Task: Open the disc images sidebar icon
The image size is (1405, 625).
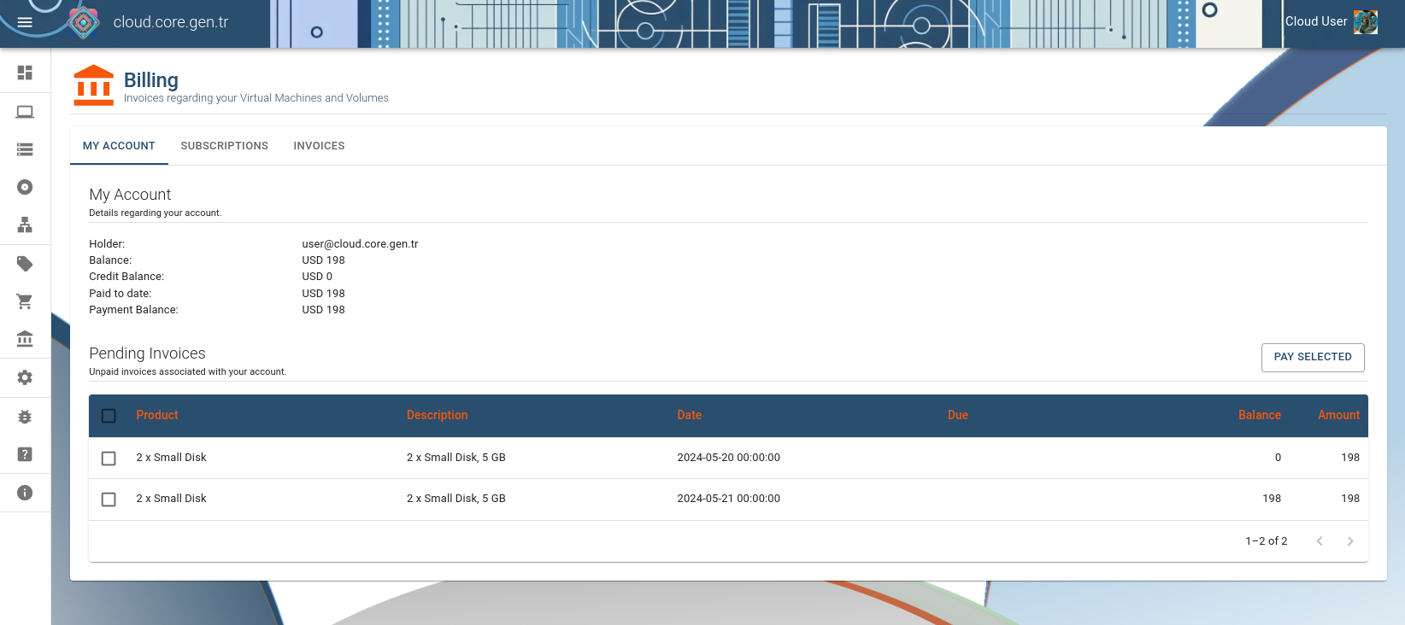Action: 25,187
